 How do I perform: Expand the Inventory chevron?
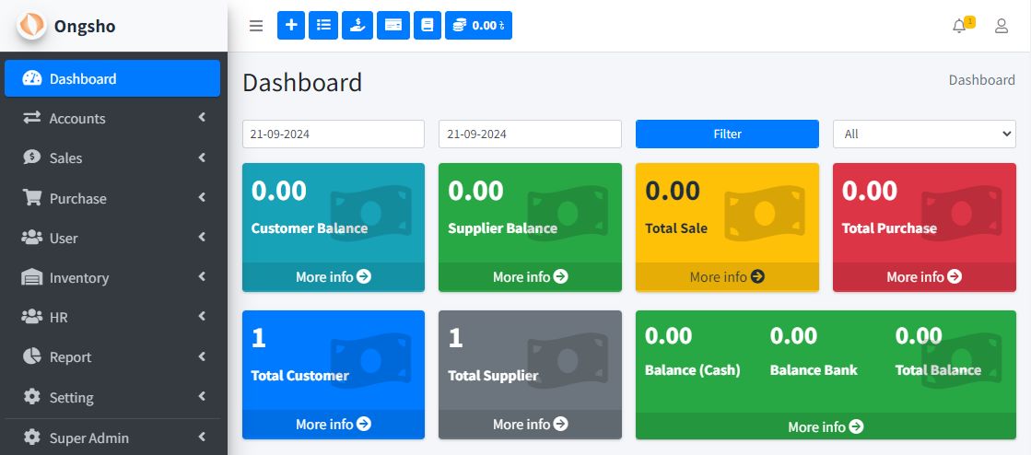pyautogui.click(x=202, y=277)
